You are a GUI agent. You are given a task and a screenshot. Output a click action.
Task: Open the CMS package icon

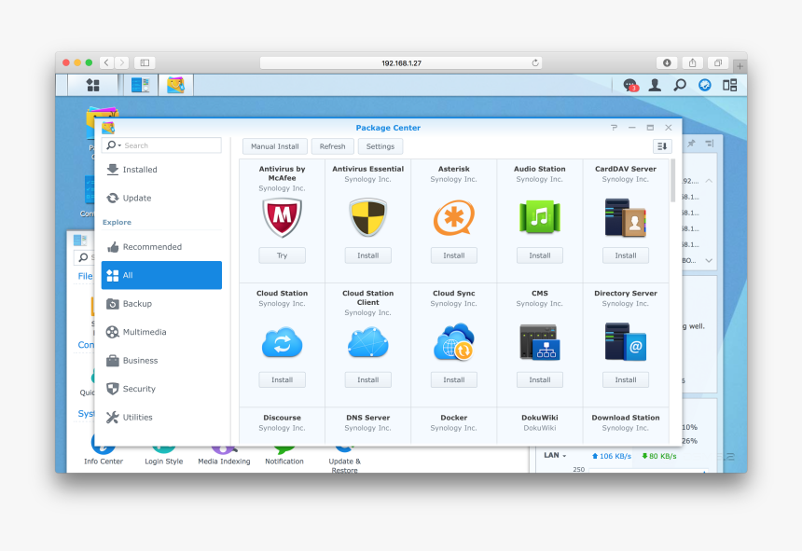click(x=540, y=342)
